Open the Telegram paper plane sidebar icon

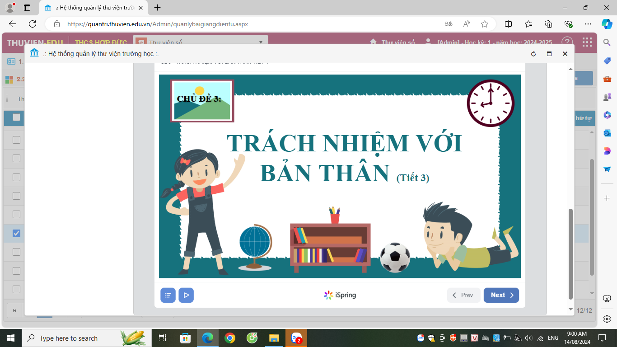click(x=607, y=169)
